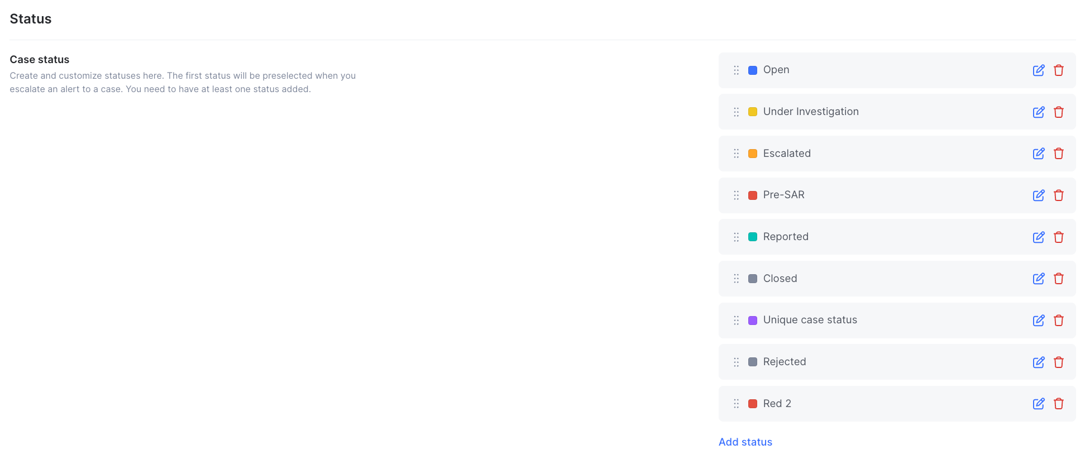The width and height of the screenshot is (1090, 459).
Task: Click the yellow swatch next to Under Investigation
Action: [x=753, y=112]
